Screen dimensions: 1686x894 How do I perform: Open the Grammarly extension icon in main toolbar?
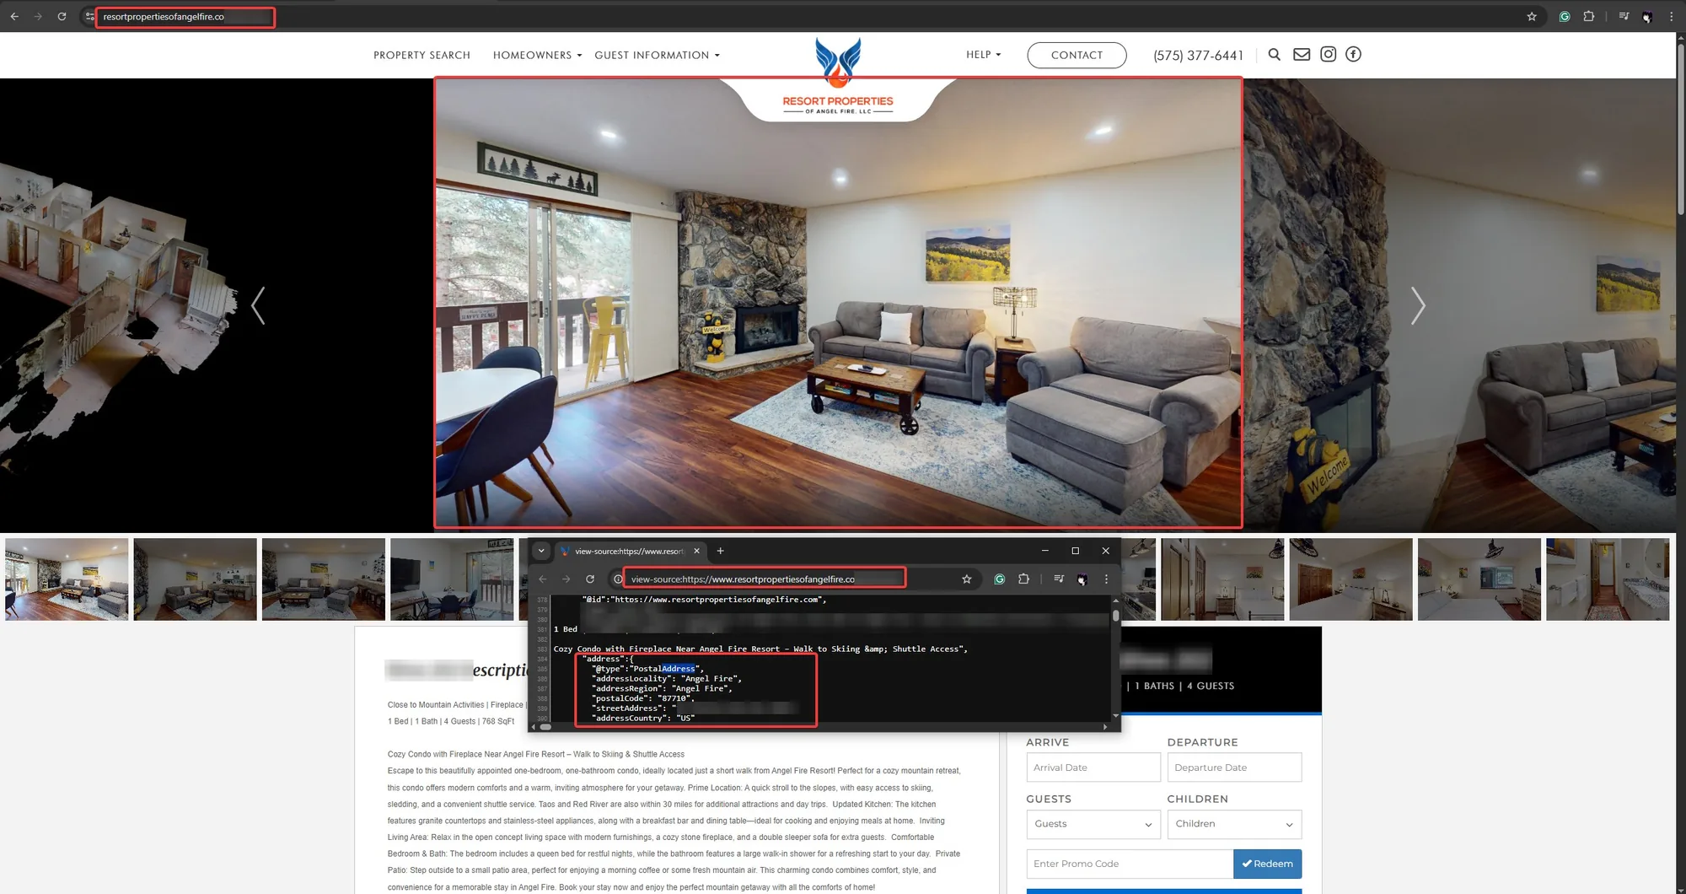tap(1565, 16)
